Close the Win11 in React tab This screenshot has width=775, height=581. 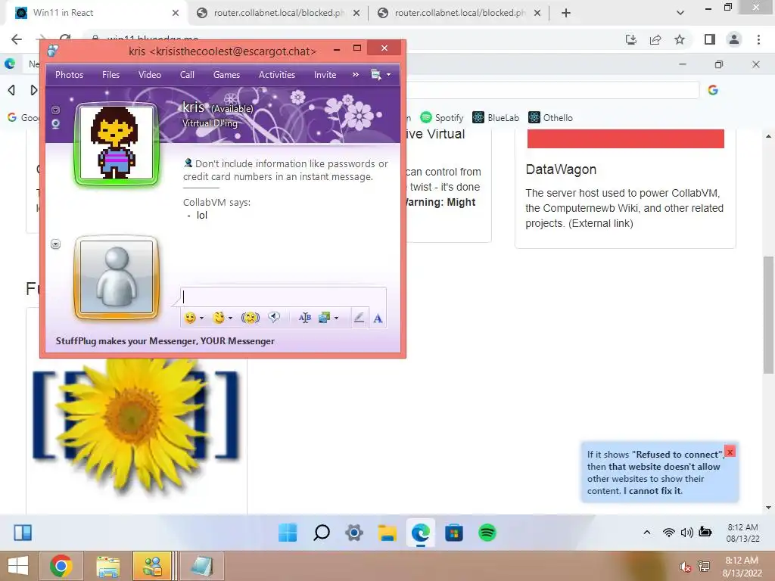(x=176, y=13)
